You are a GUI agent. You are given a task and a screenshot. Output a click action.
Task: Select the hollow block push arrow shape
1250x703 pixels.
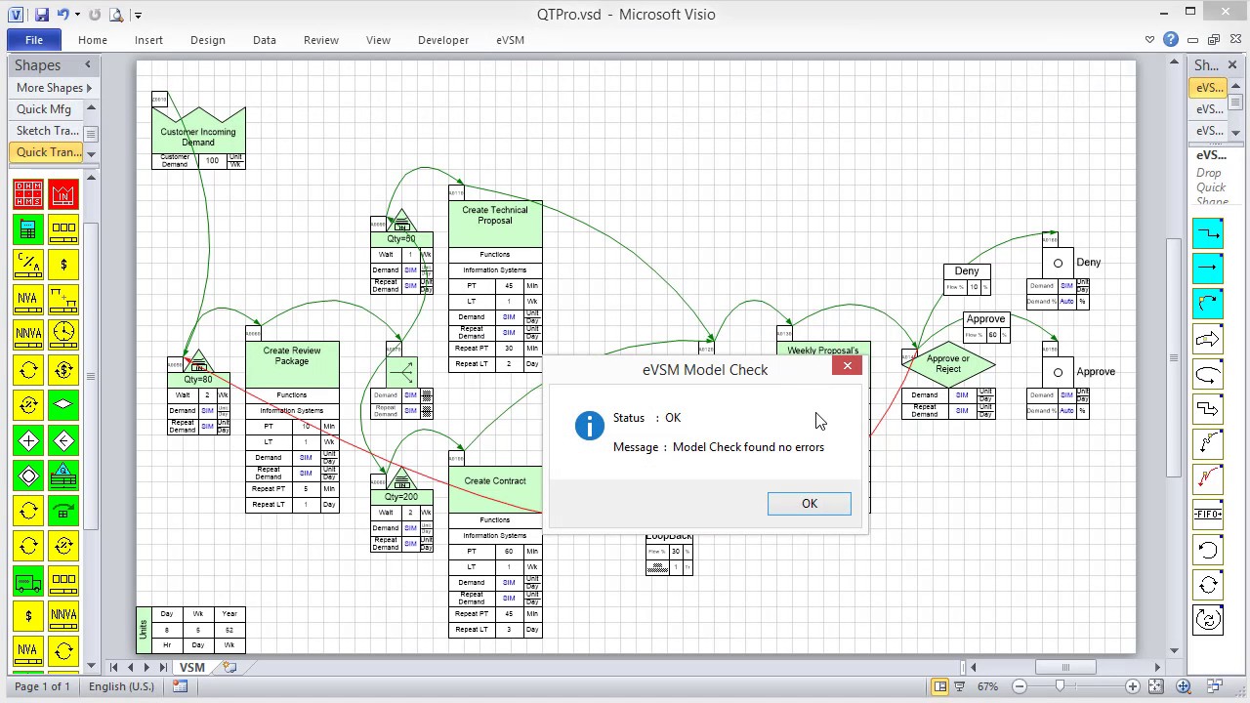coord(1208,339)
